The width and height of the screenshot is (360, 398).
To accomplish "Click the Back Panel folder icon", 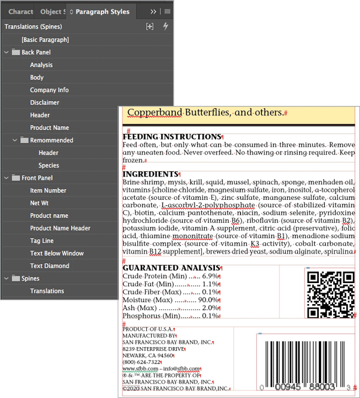I will 16,52.
